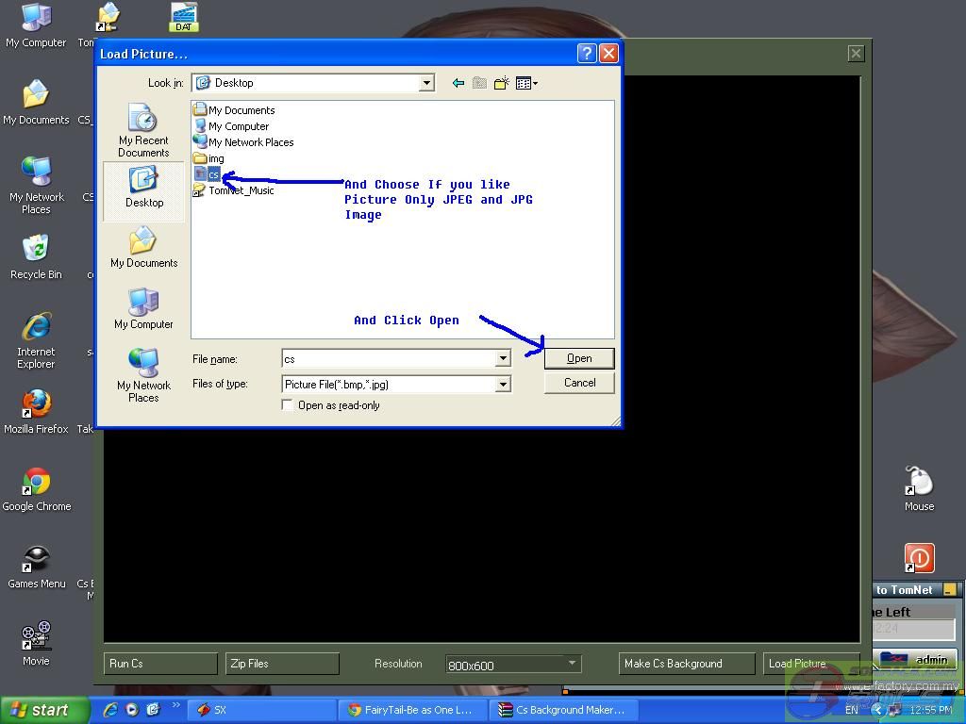Enable the Open as read-only checkbox
Screen dimensions: 966x724
pos(288,405)
